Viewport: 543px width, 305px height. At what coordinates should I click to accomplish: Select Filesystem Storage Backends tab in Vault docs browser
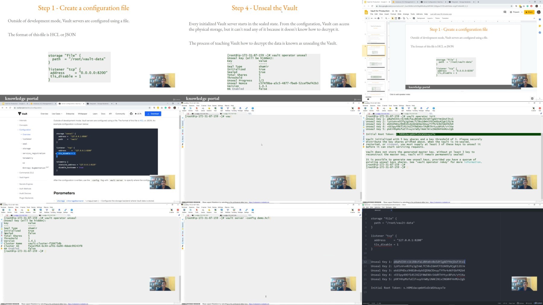tap(100, 103)
